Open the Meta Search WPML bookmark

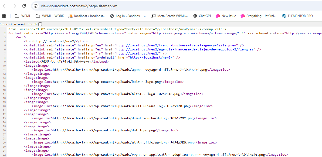(170, 16)
